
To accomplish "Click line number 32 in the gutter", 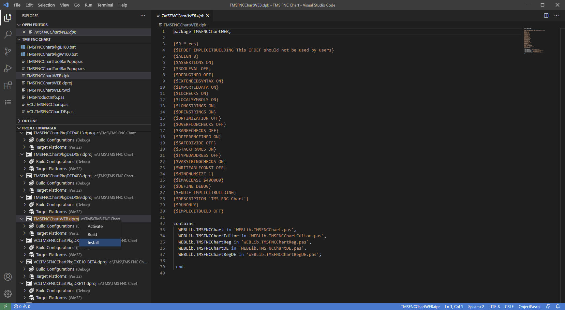I will click(x=162, y=223).
